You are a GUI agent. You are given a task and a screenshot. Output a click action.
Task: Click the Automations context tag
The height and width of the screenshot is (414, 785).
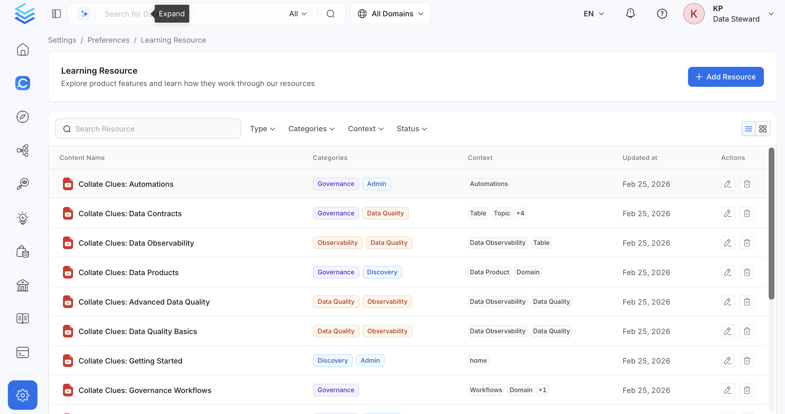click(x=489, y=184)
